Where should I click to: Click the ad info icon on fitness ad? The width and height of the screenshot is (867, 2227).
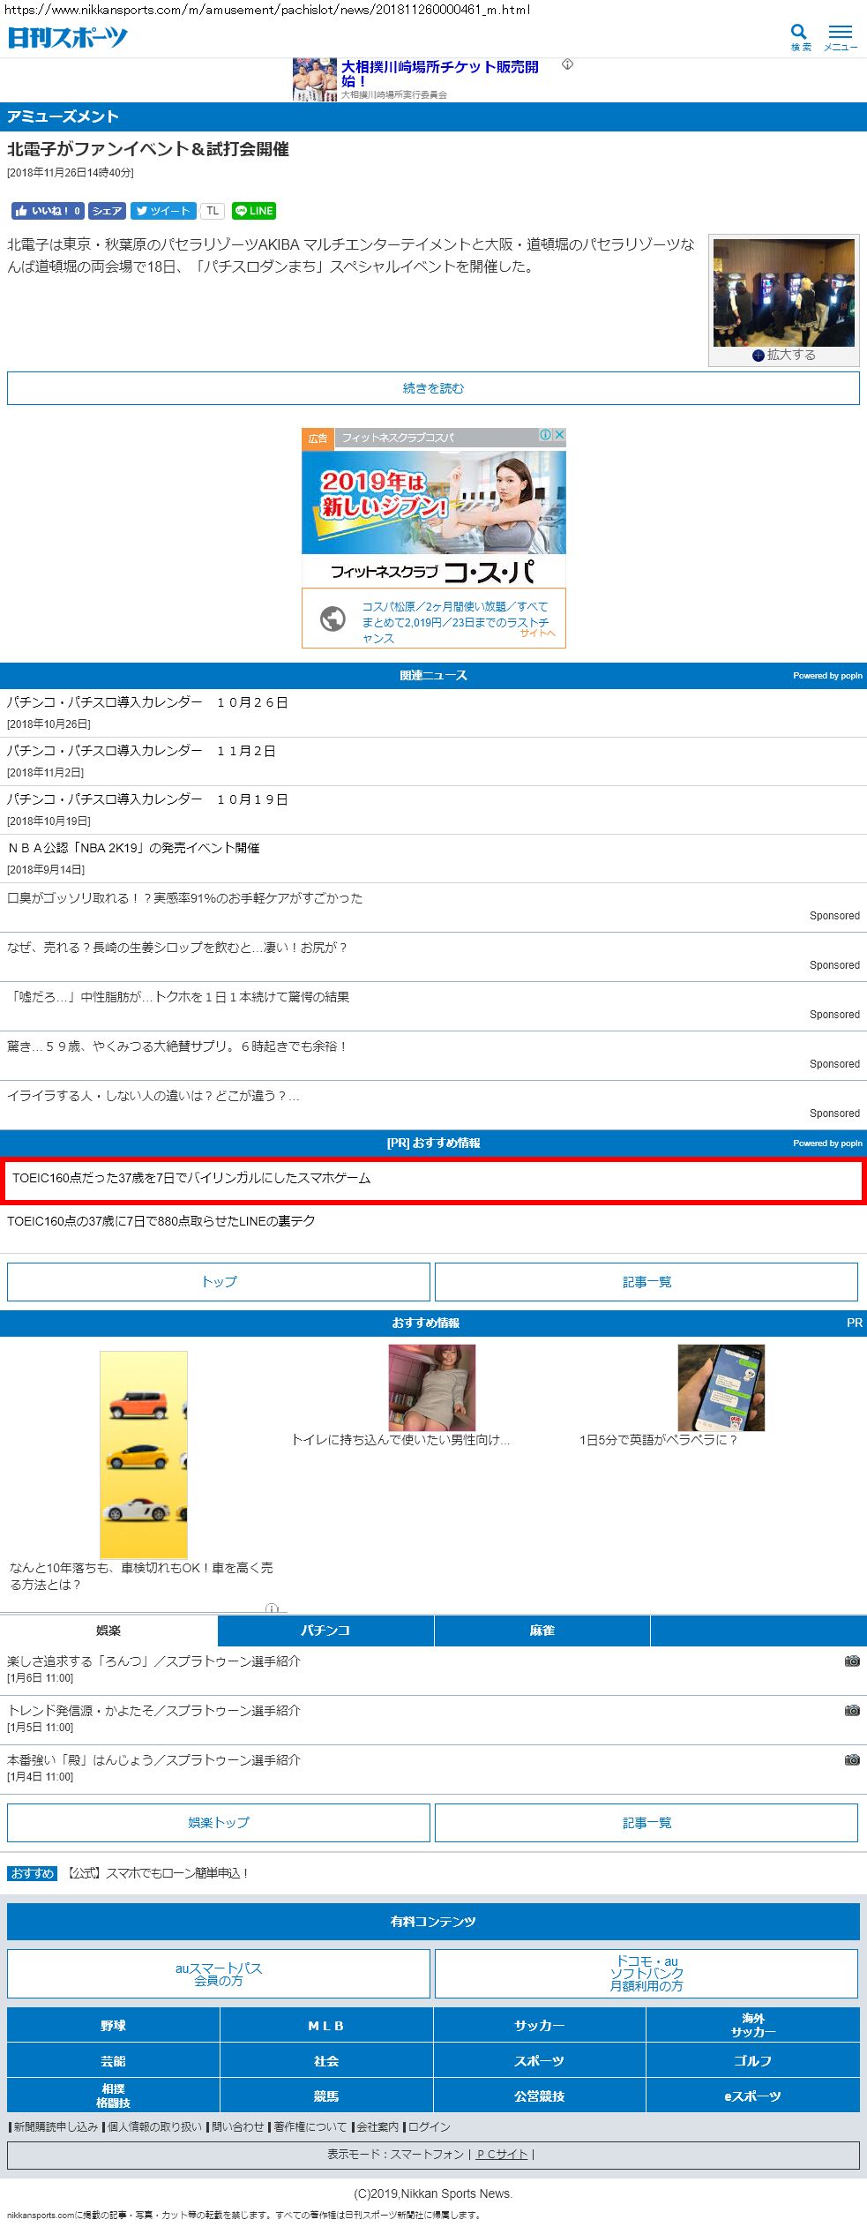pos(545,435)
